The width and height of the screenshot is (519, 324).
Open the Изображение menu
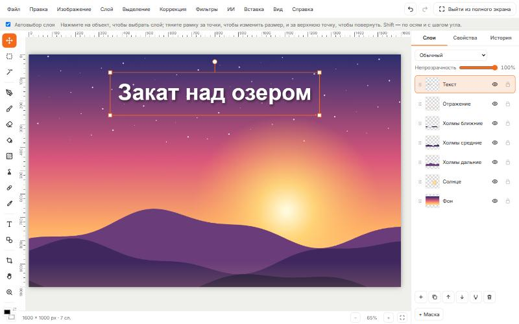[74, 9]
